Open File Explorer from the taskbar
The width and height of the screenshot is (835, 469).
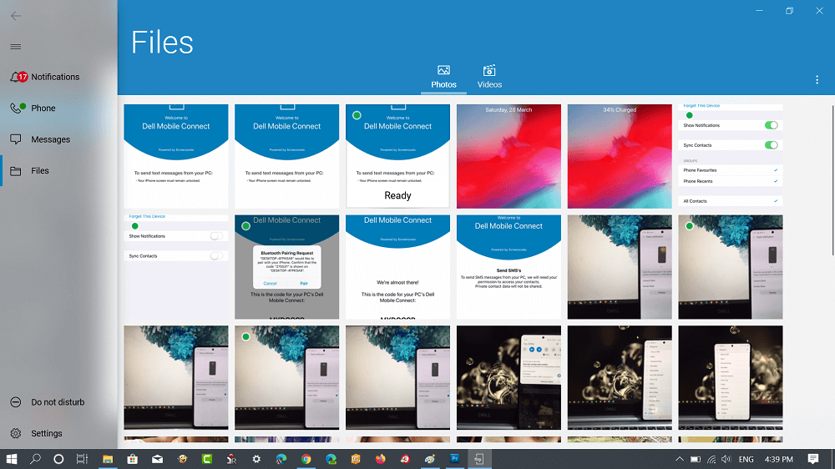108,459
